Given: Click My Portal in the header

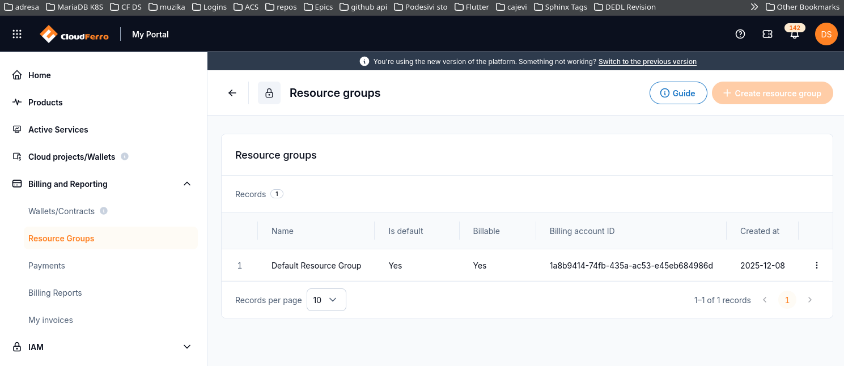Looking at the screenshot, I should click(150, 34).
